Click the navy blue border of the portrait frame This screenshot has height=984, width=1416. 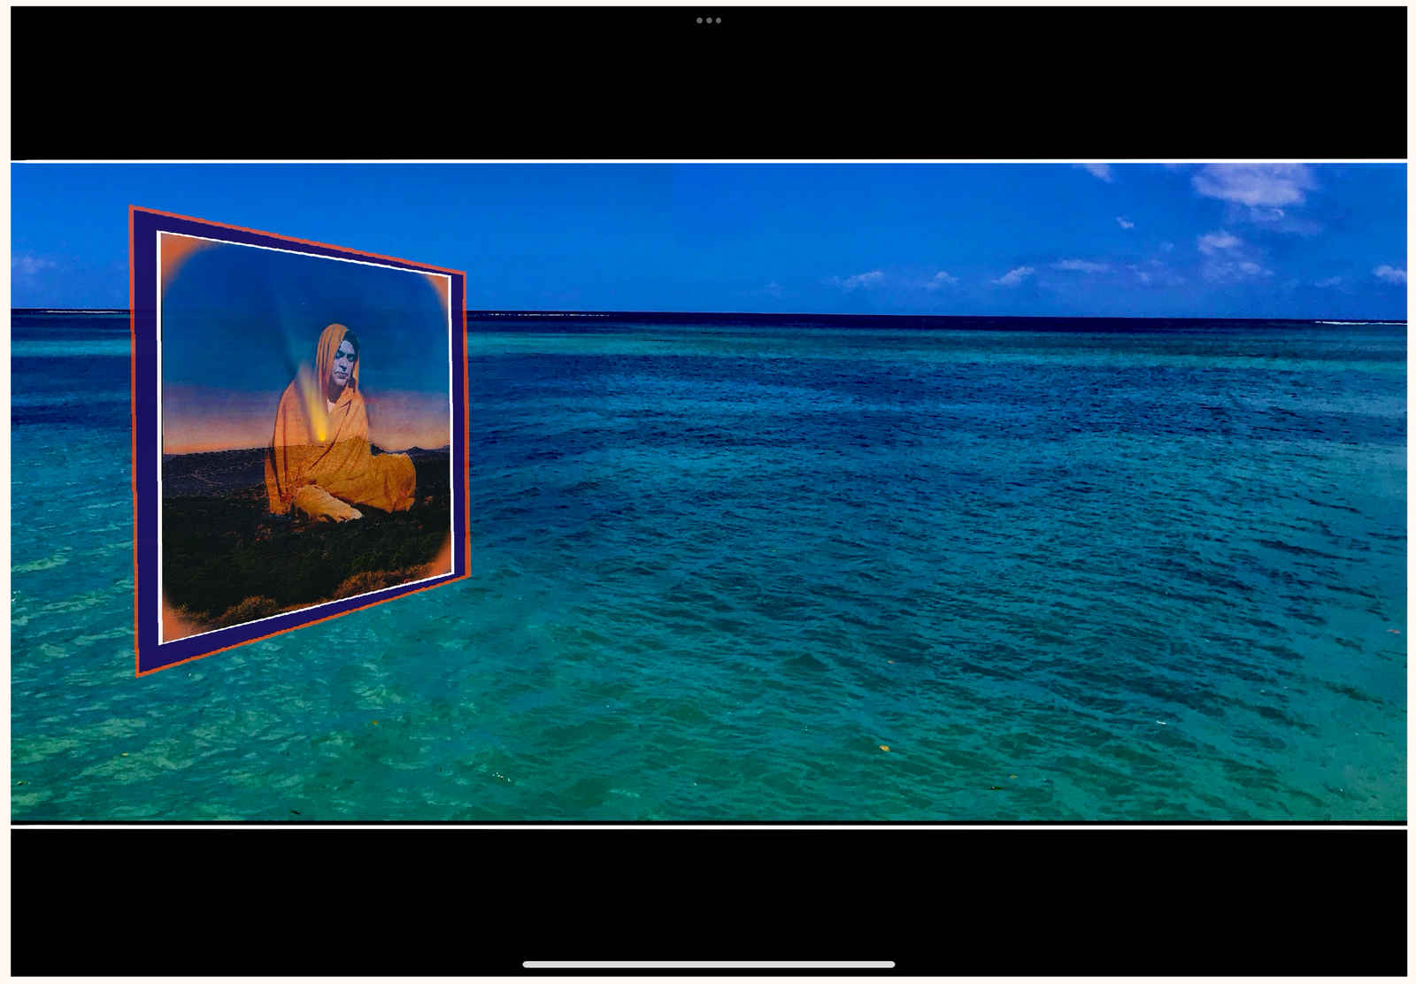tap(146, 442)
